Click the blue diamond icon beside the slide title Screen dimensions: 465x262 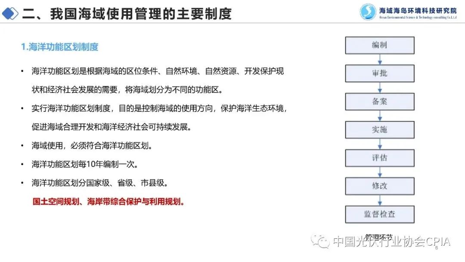point(10,14)
